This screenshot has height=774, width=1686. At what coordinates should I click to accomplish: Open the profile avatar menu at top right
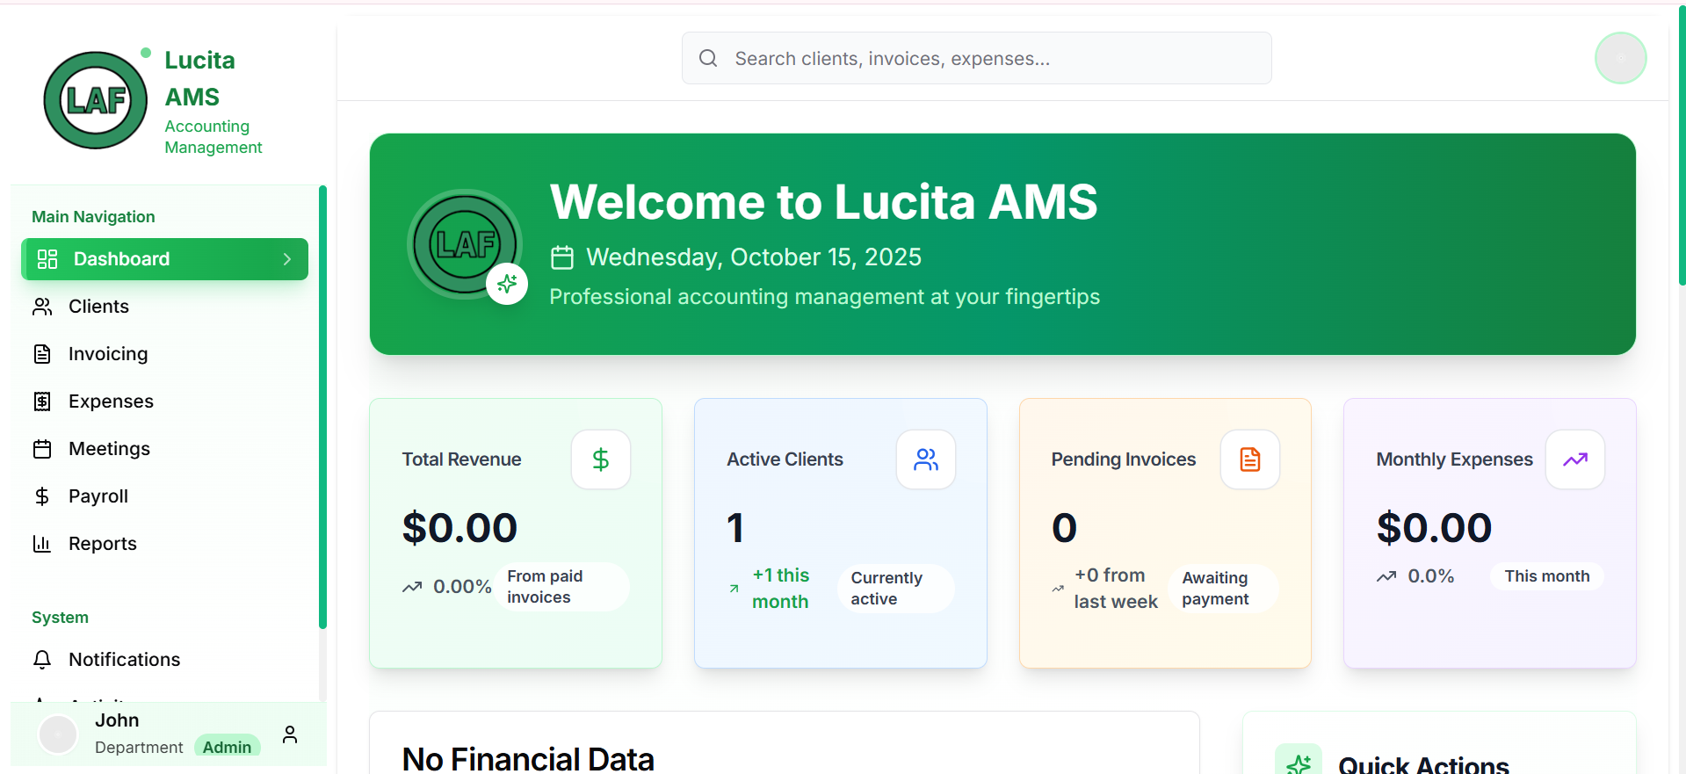coord(1620,58)
